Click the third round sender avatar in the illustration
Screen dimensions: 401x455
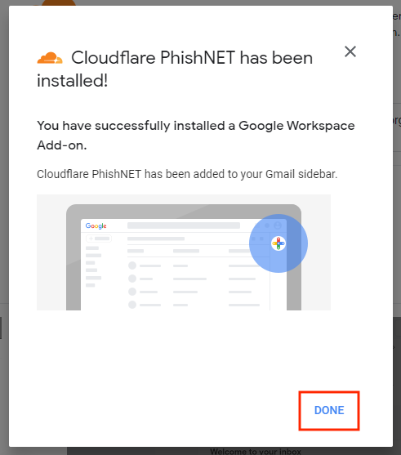132,292
